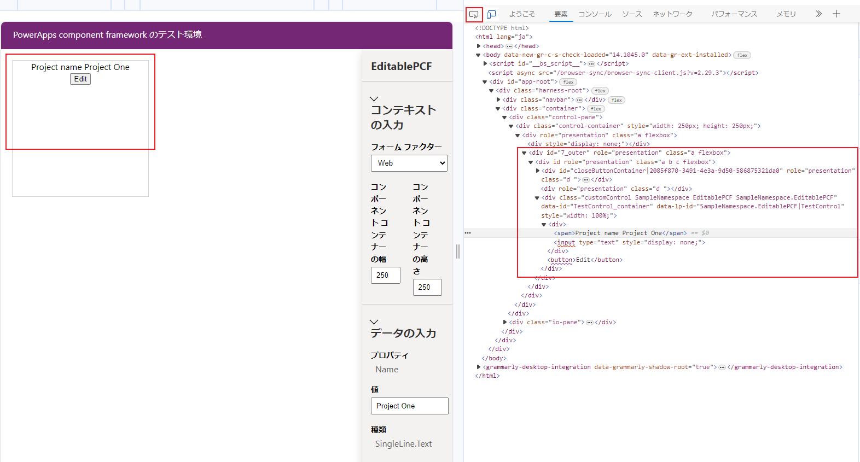Expand the div class navbar node

(x=498, y=100)
